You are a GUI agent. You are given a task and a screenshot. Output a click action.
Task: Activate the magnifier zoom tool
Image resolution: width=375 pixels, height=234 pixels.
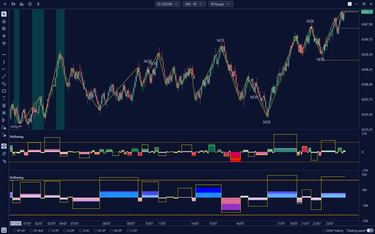(4, 29)
